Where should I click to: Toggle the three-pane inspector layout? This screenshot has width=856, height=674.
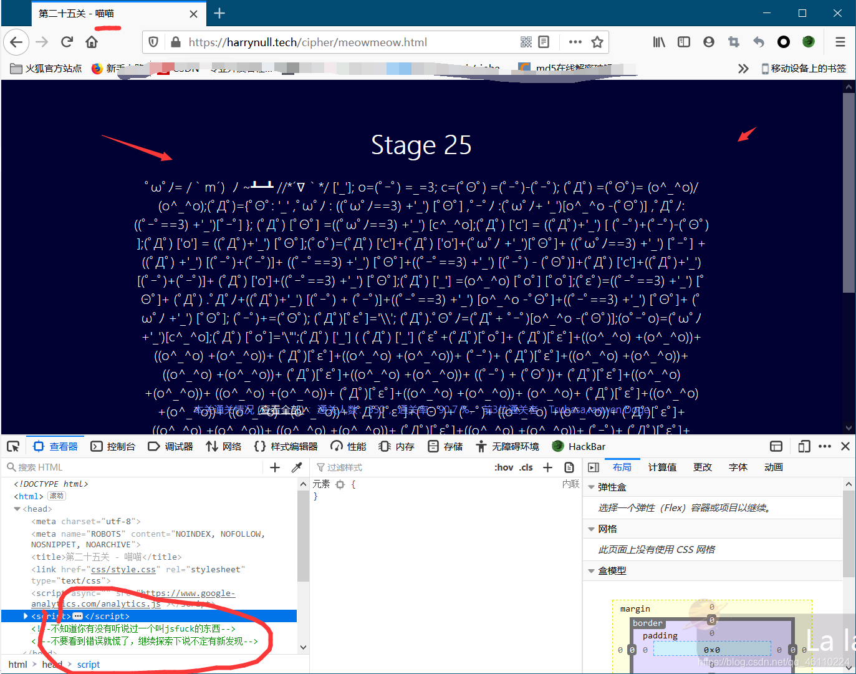[594, 467]
